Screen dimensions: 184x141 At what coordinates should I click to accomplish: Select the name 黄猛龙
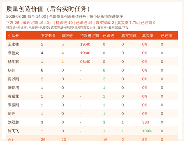13,96
